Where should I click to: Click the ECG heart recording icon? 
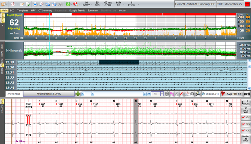pos(13,4)
